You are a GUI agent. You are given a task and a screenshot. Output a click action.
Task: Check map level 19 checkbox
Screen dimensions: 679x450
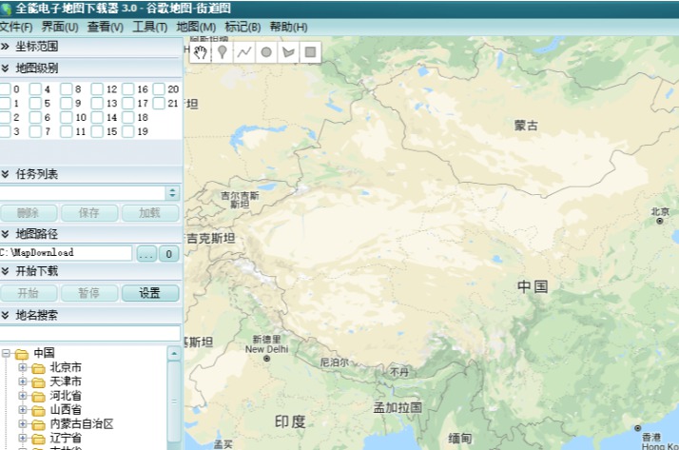coord(127,131)
